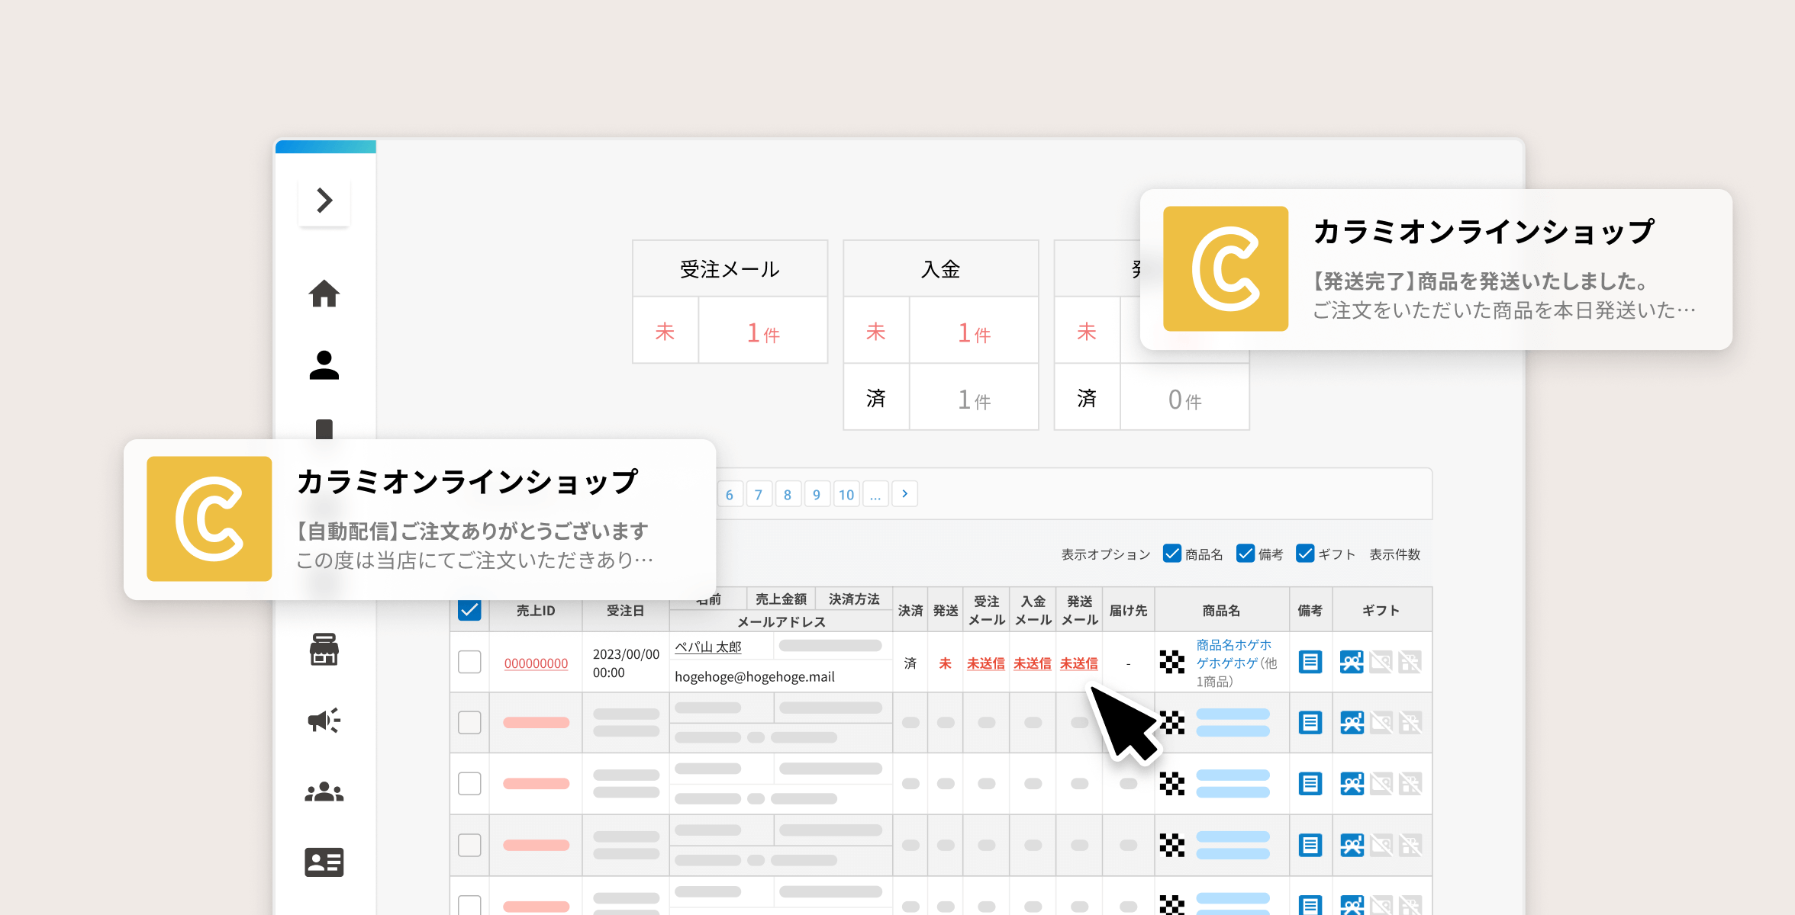This screenshot has width=1795, height=915.
Task: Click the red 未 shipping status in first row
Action: (945, 663)
